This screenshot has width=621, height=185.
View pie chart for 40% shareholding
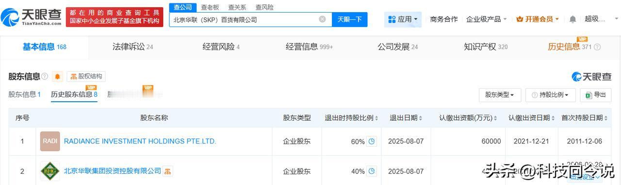(x=372, y=171)
